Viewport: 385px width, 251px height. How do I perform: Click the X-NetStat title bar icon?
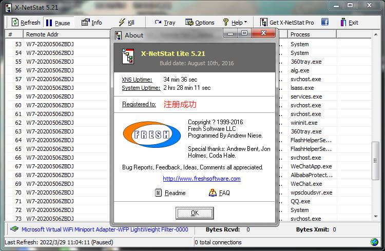click(9, 8)
